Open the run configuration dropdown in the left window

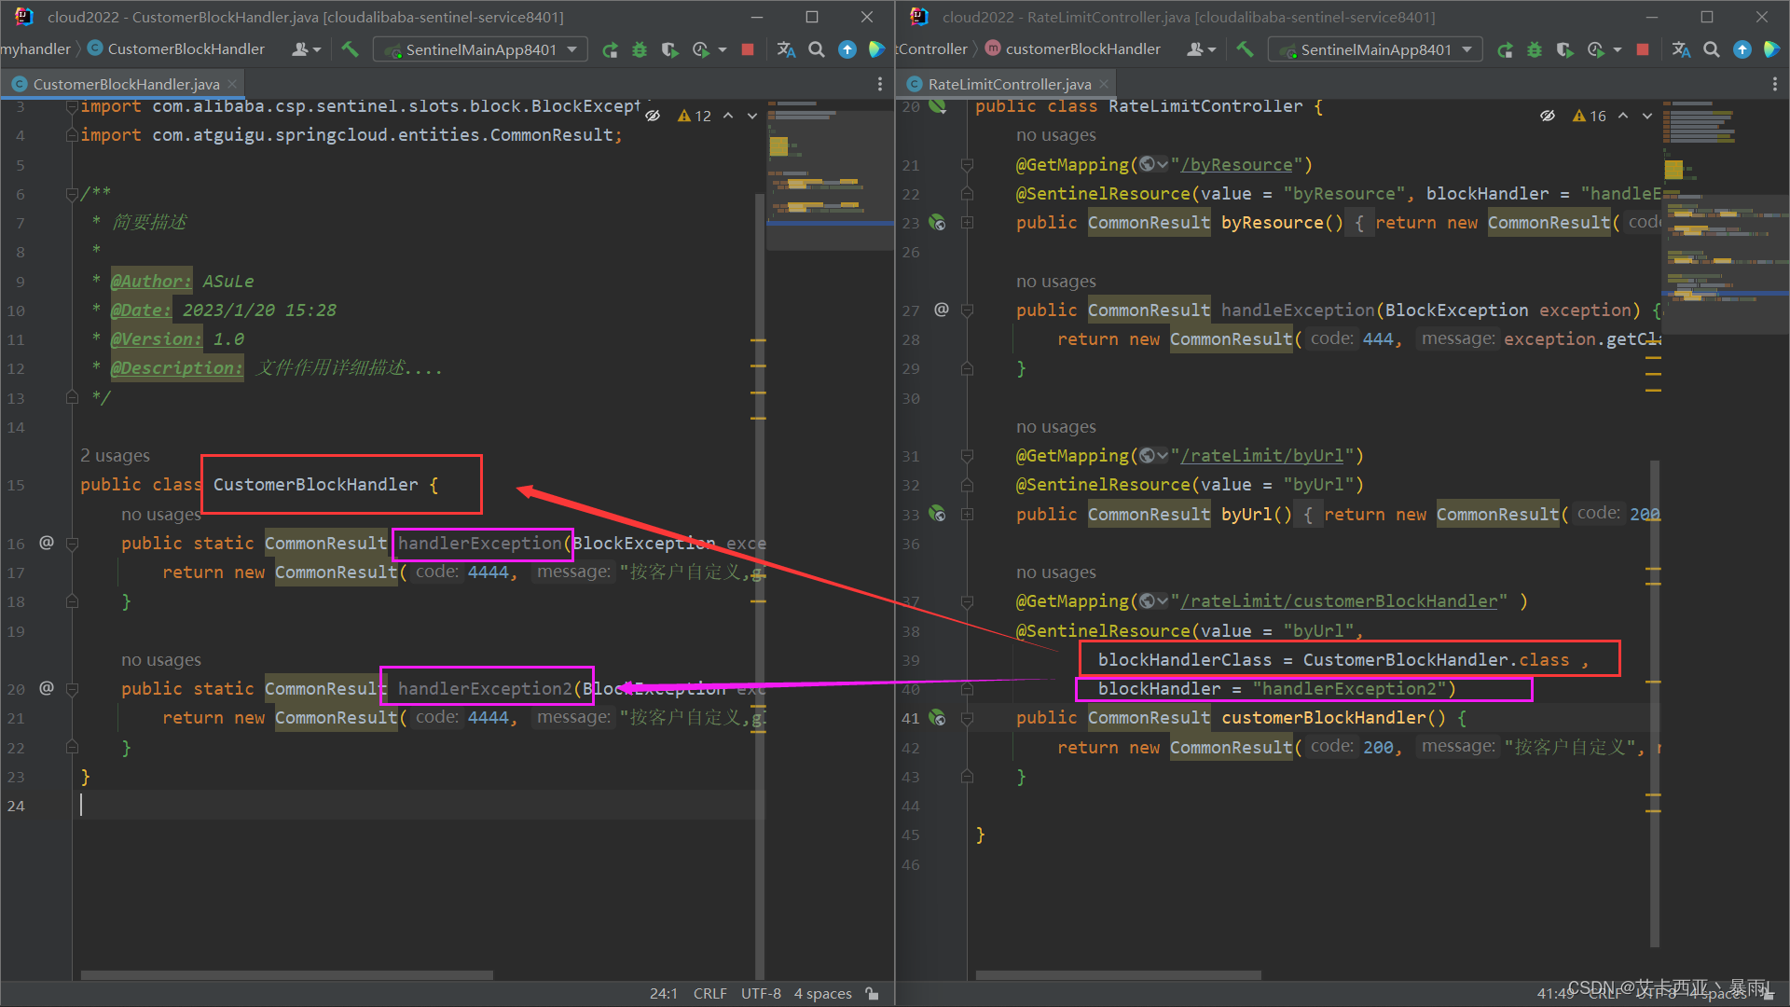pos(480,49)
